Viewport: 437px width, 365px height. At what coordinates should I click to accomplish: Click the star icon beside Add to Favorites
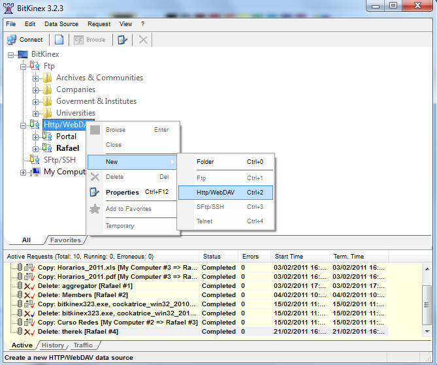[95, 209]
